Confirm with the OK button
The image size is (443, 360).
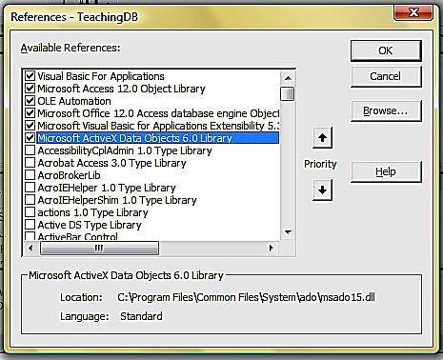tap(386, 50)
